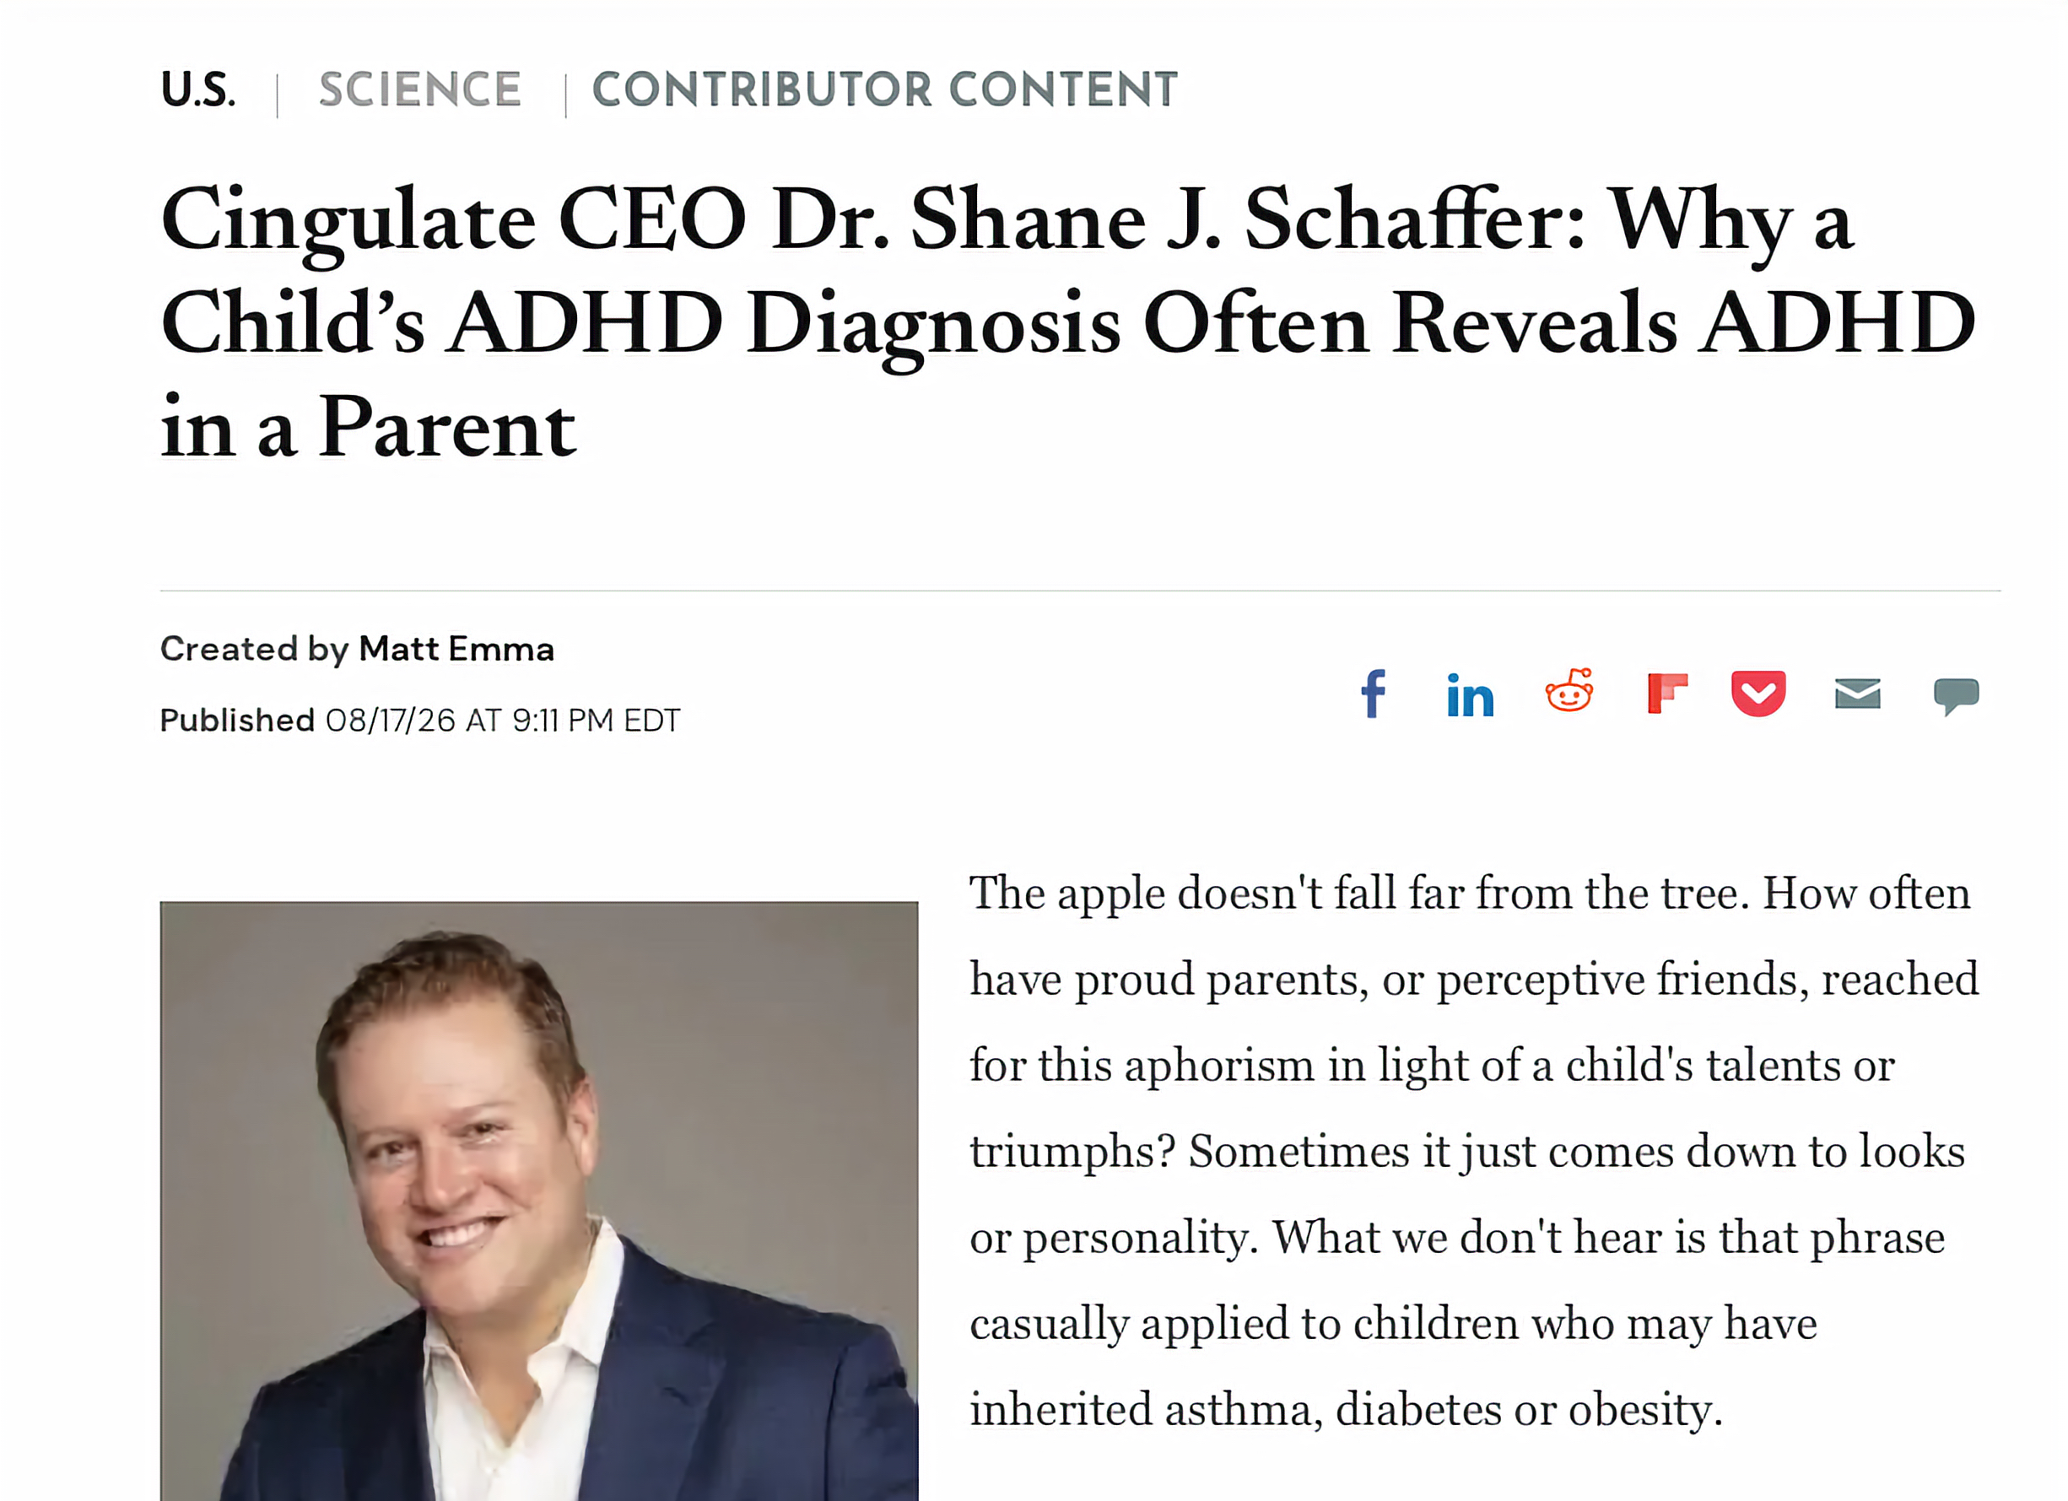
Task: Click the divider line below the headline
Action: point(1081,591)
